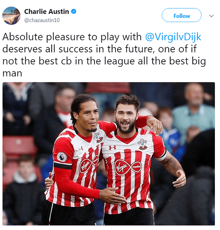Click the Premier League sleeve badge in photo
The image size is (220, 230).
point(62,157)
